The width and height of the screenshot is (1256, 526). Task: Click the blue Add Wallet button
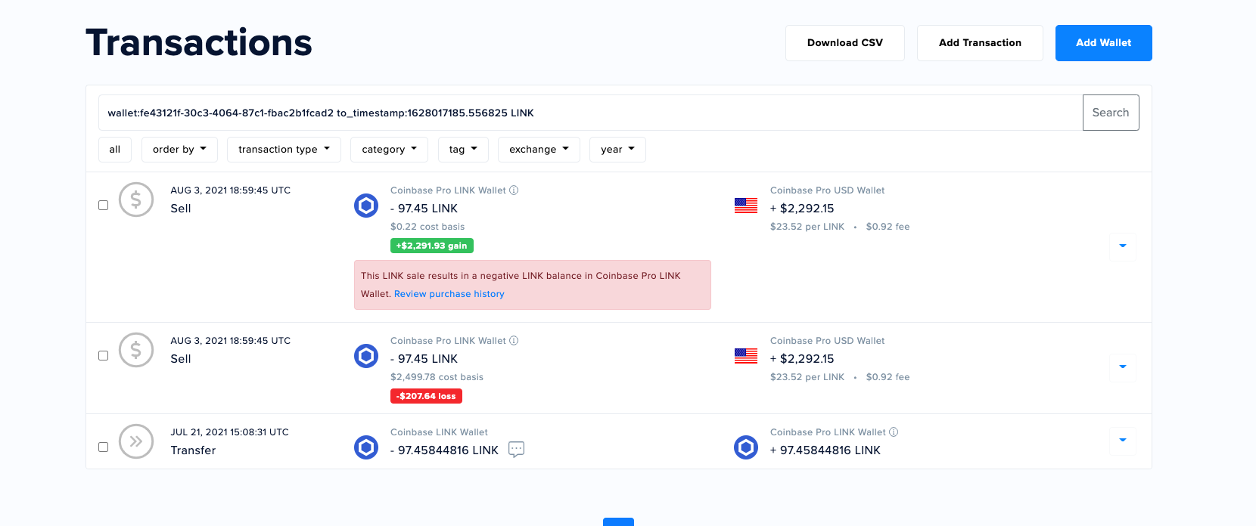point(1104,43)
